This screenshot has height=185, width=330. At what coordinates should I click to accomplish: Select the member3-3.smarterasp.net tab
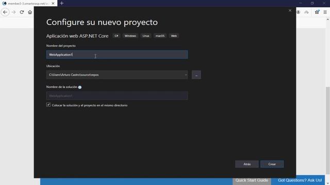(x=29, y=4)
